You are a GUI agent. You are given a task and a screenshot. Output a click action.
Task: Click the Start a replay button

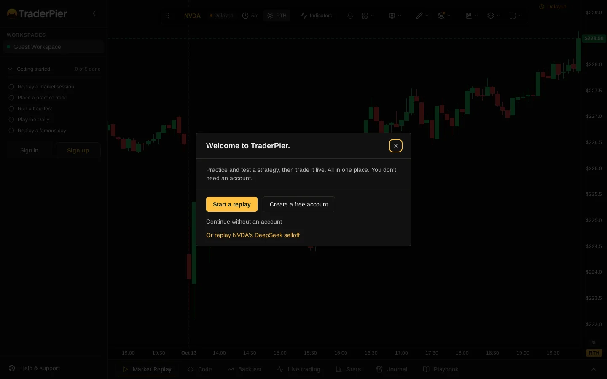[232, 204]
